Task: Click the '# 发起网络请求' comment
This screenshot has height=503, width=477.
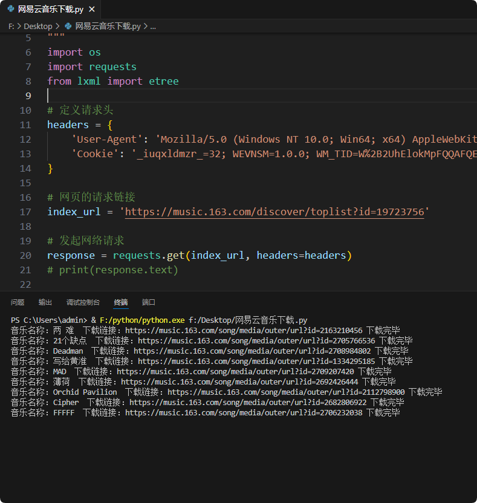Action: [x=86, y=241]
